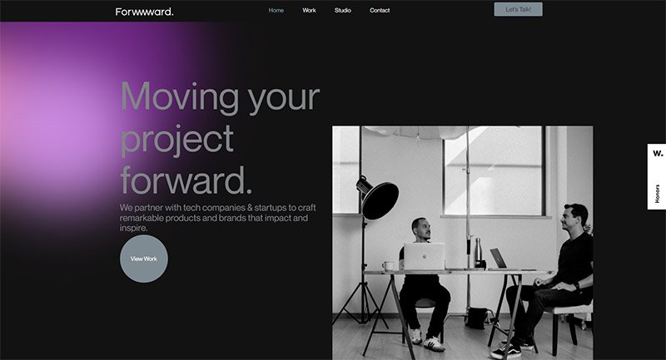The height and width of the screenshot is (360, 666).
Task: Click the black-and-white studio photo
Action: coord(463,243)
